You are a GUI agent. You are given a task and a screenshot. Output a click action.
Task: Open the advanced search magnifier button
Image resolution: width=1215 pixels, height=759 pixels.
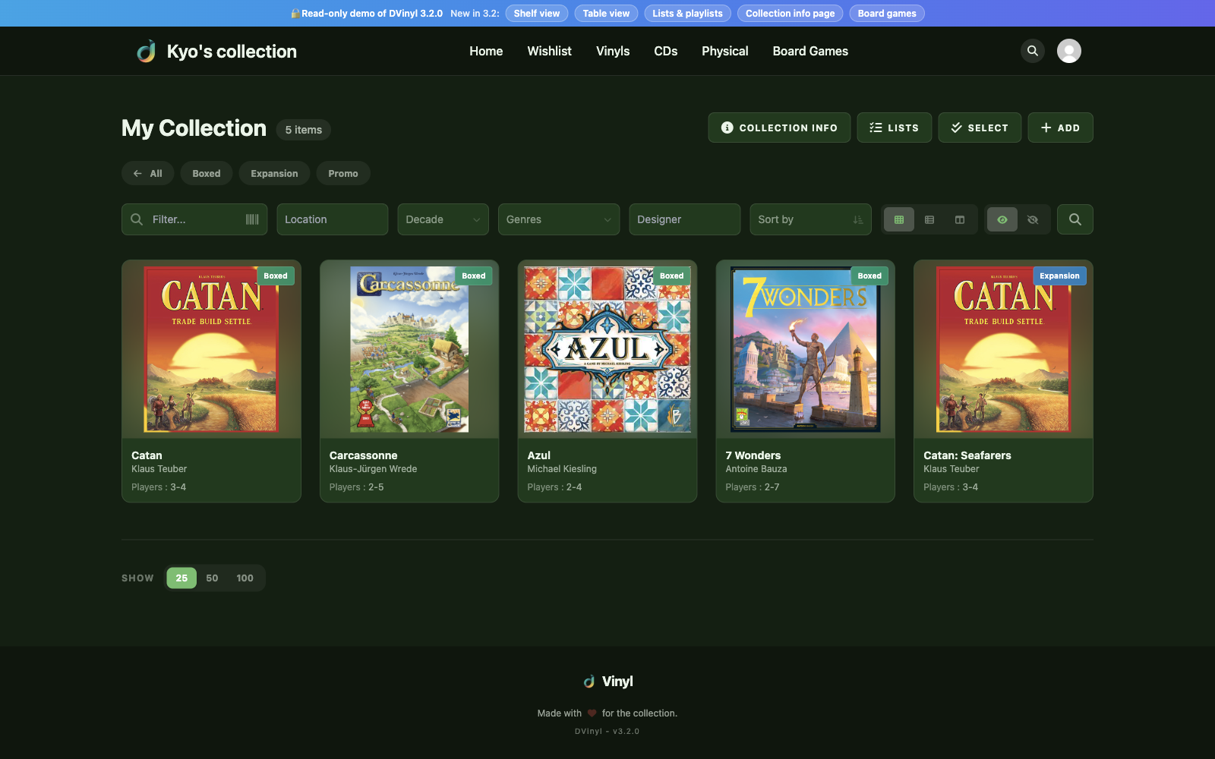point(1075,219)
